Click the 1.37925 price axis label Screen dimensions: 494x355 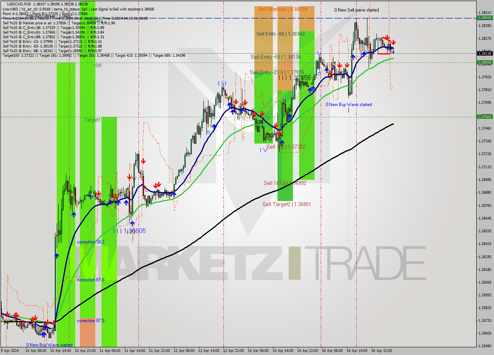click(x=484, y=77)
